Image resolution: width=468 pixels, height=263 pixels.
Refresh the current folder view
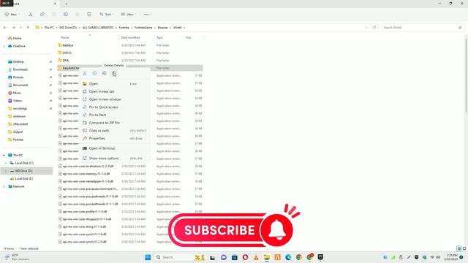[x=374, y=28]
